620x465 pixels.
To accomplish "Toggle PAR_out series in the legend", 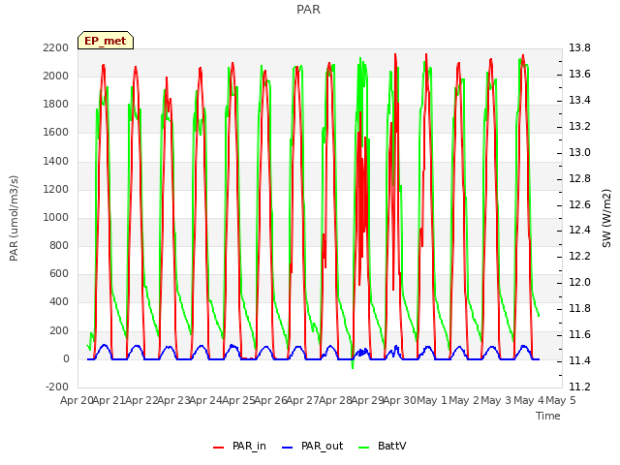I will click(x=312, y=446).
